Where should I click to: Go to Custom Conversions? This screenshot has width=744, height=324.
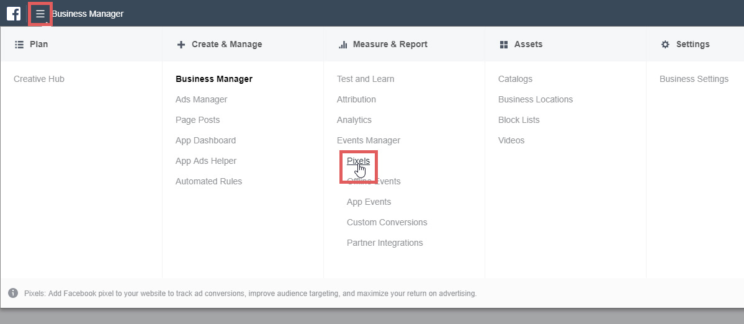click(387, 222)
